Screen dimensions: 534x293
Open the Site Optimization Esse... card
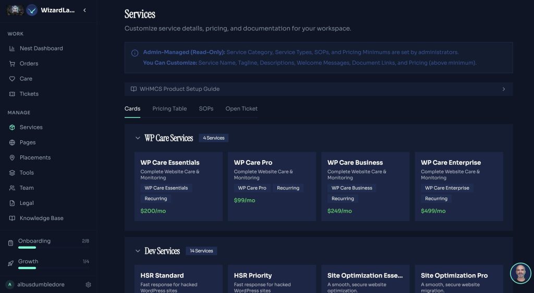tap(365, 279)
